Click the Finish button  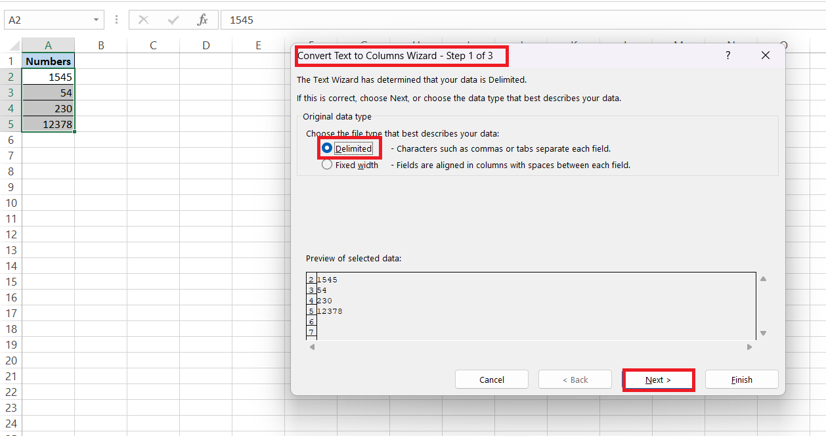point(741,380)
